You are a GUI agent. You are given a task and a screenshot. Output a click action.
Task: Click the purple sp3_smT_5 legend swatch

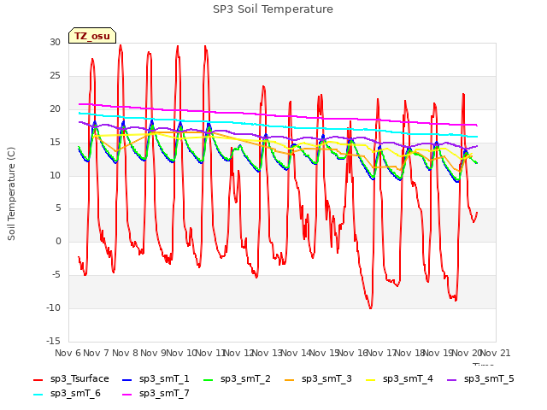[x=452, y=379]
